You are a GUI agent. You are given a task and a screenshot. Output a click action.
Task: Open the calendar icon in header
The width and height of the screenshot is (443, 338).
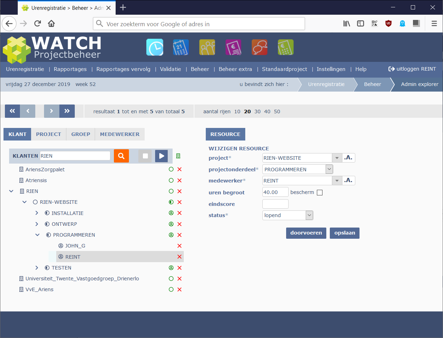click(x=181, y=47)
